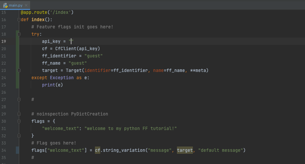Click the blue change marker beside line 34

(x=17, y=150)
